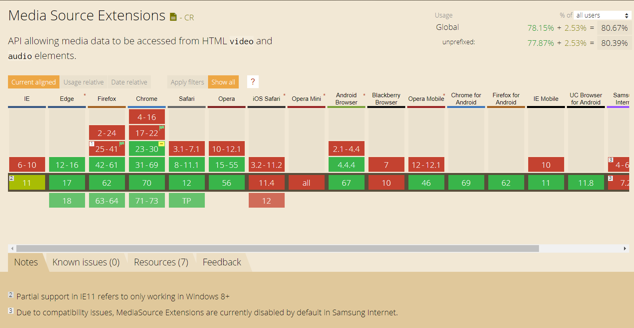634x328 pixels.
Task: Click the left scrollbar arrow
Action: tap(12, 248)
